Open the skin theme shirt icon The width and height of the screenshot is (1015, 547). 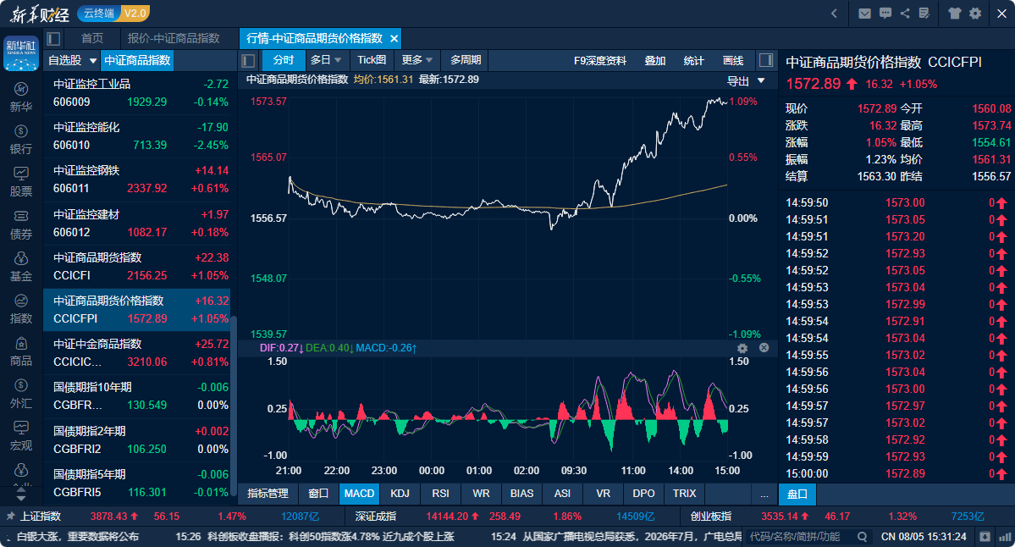tap(955, 14)
